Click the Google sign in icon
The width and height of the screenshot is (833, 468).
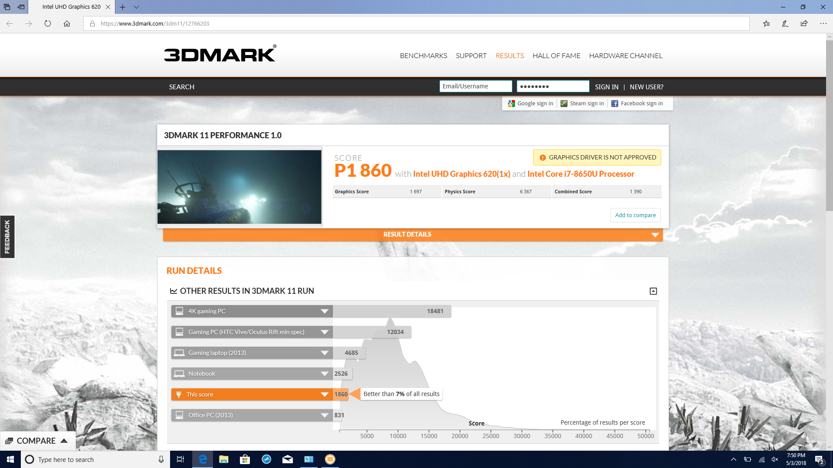pos(512,104)
